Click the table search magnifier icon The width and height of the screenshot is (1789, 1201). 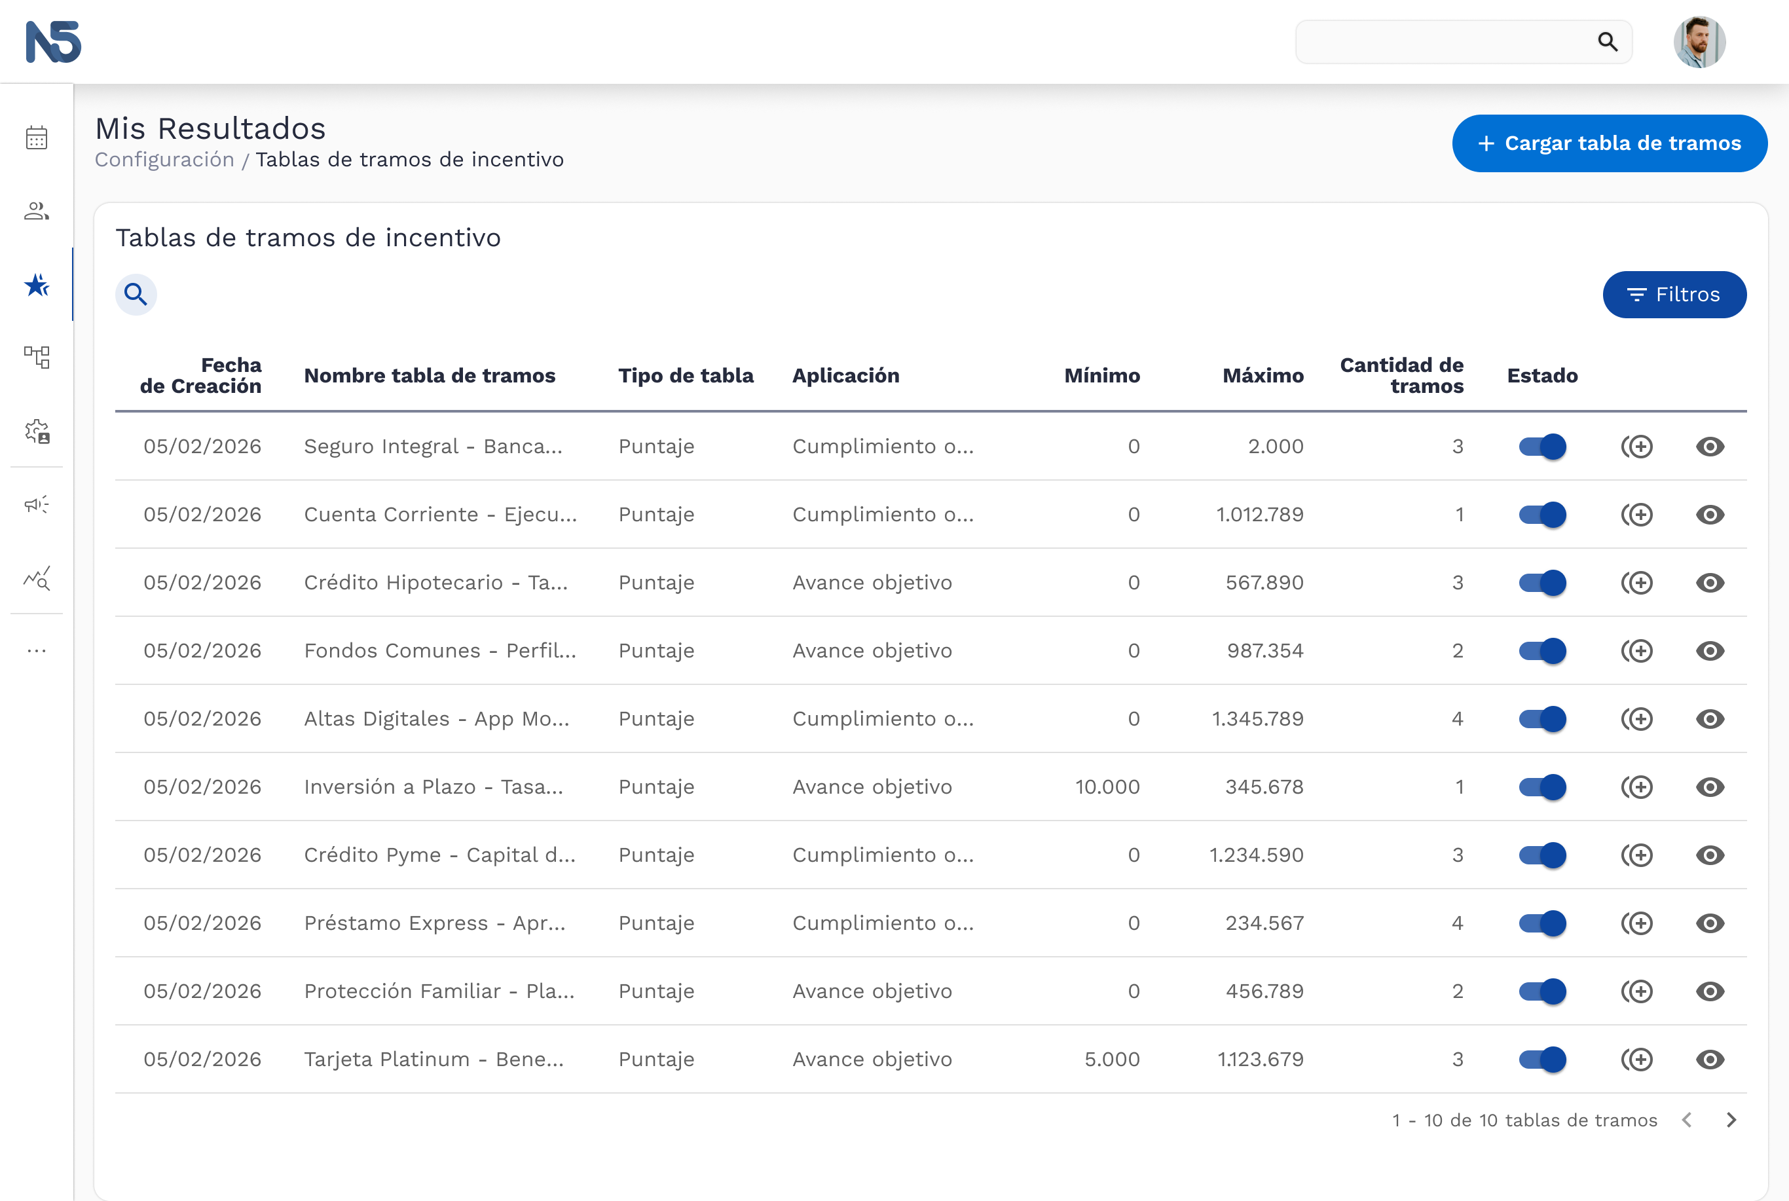tap(136, 294)
